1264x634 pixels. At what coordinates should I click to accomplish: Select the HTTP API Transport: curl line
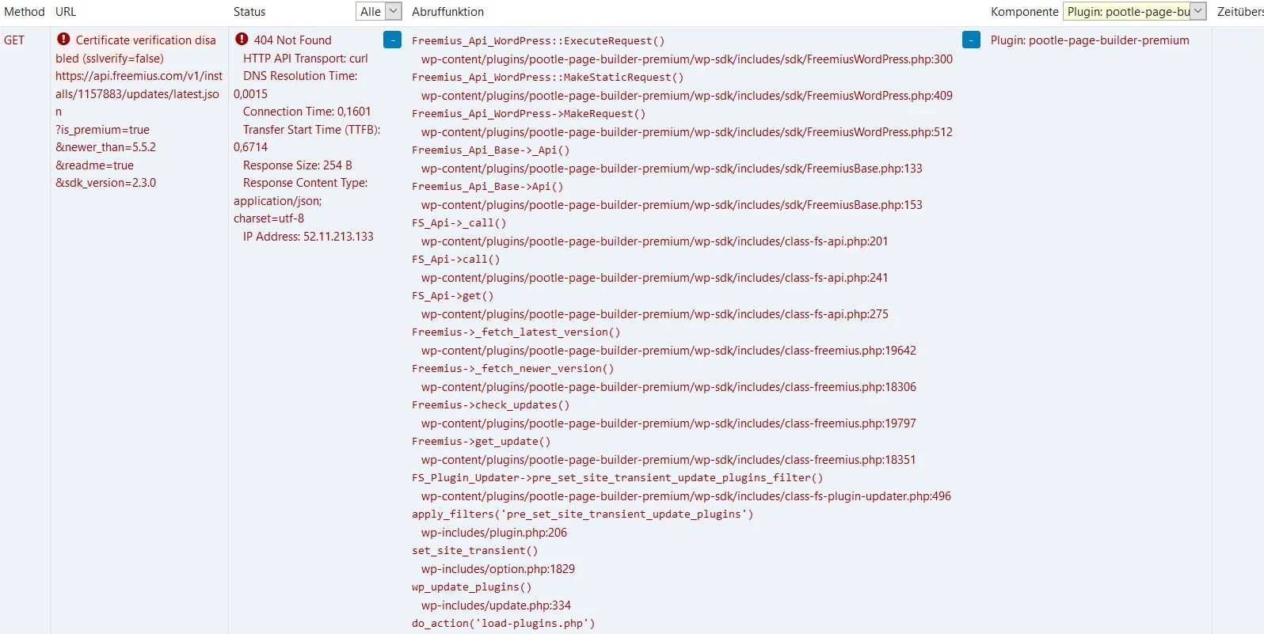point(306,59)
